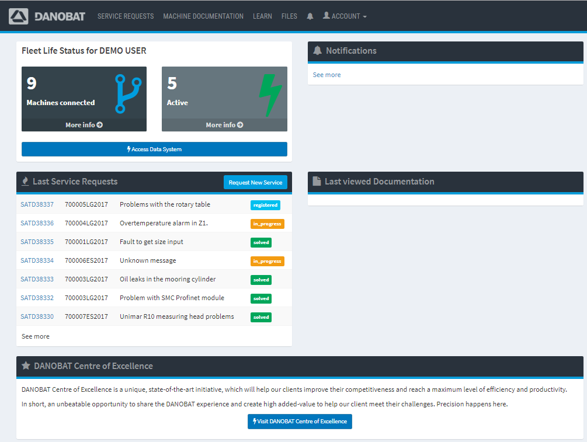
Task: Click the DANOBAT logo in the navbar
Action: pyautogui.click(x=47, y=16)
